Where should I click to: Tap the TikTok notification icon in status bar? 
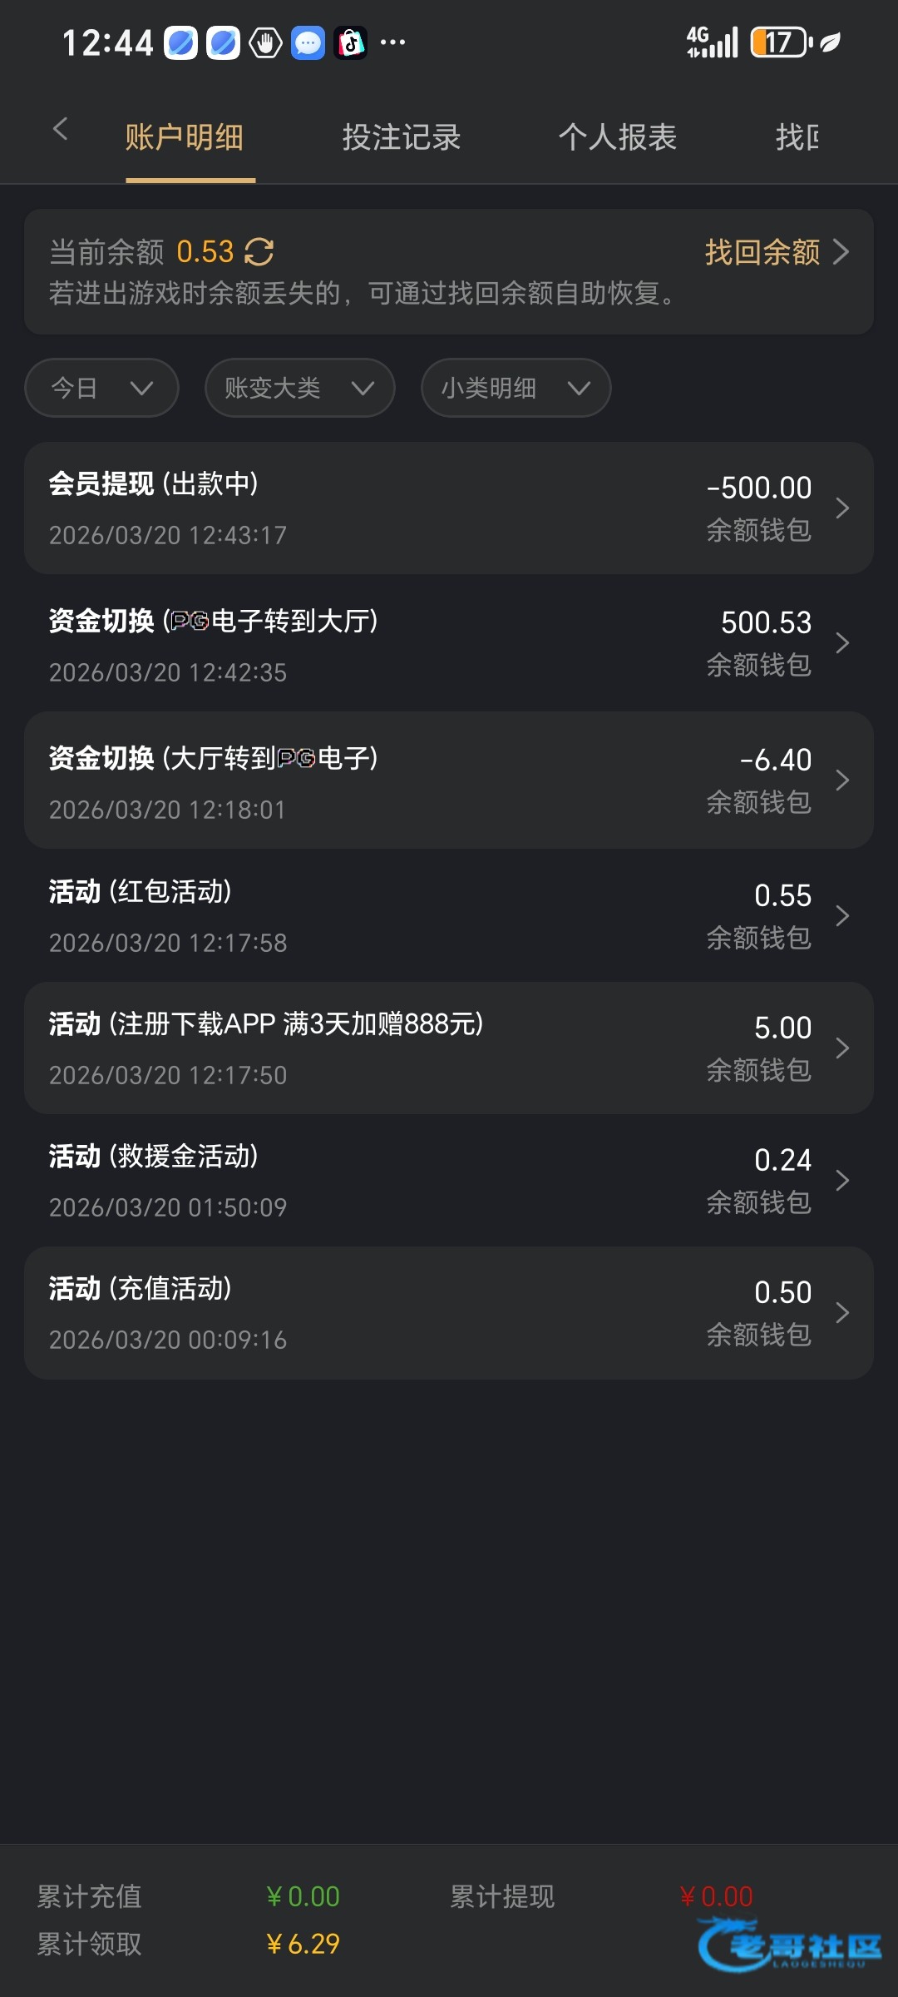point(350,42)
